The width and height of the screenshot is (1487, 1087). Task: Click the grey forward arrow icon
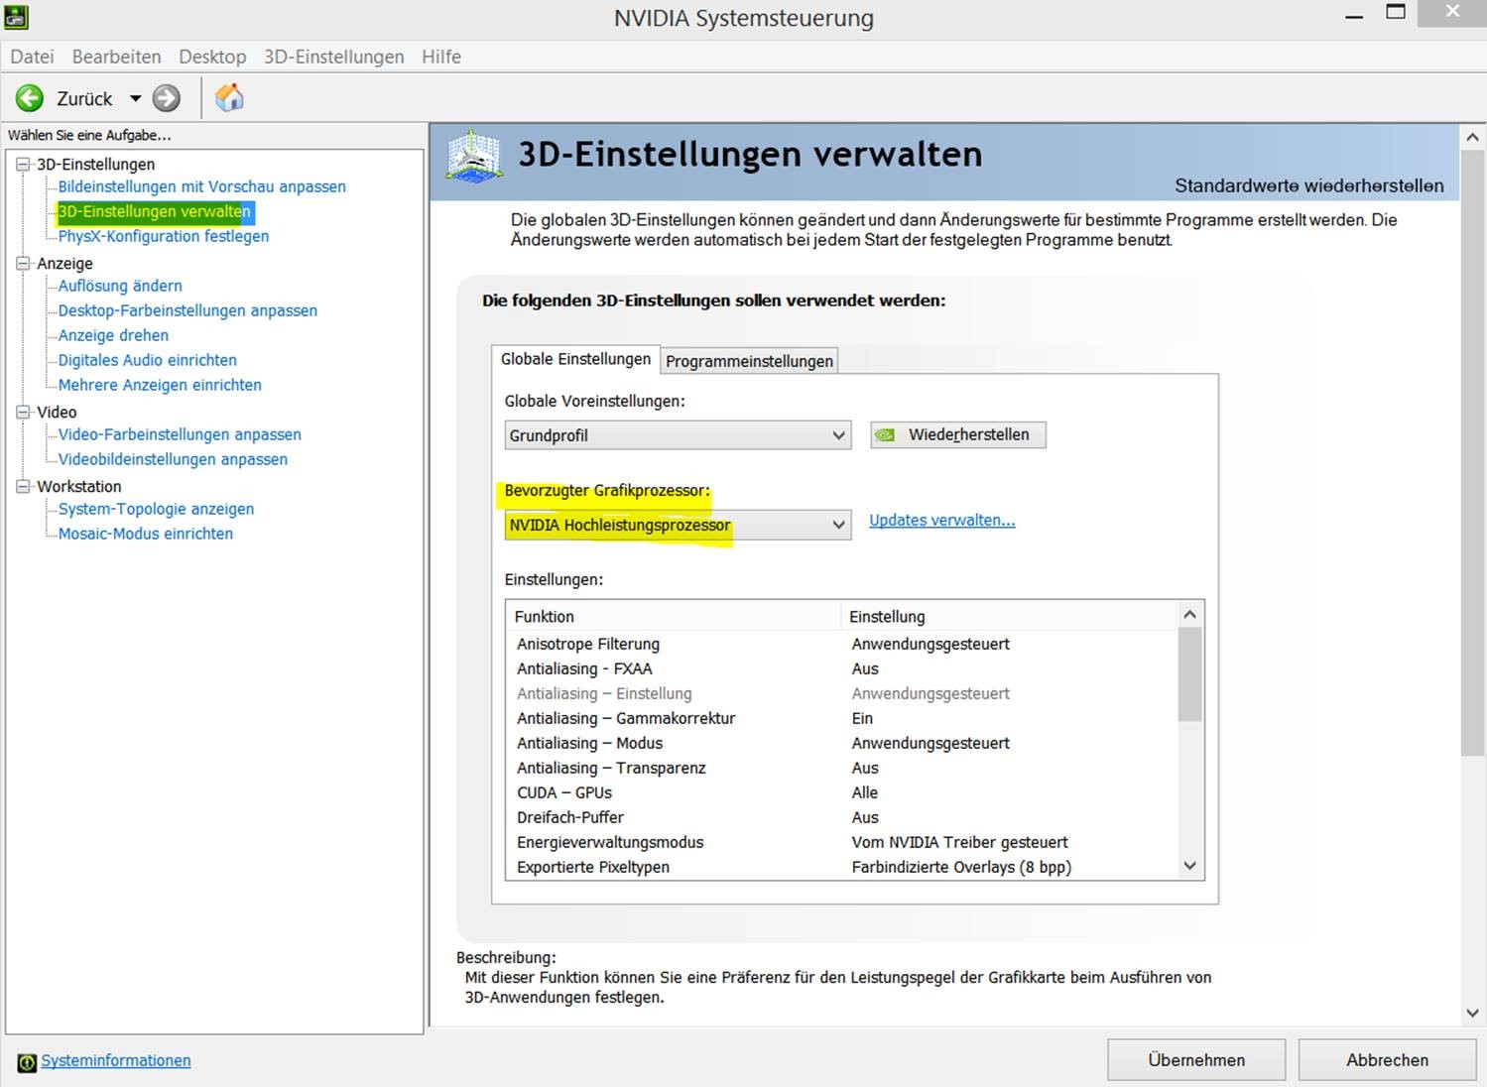[167, 98]
